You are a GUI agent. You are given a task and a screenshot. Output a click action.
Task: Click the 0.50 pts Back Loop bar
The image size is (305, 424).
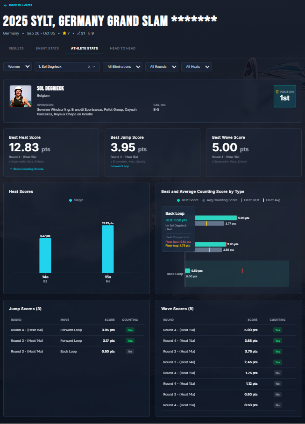(x=187, y=271)
